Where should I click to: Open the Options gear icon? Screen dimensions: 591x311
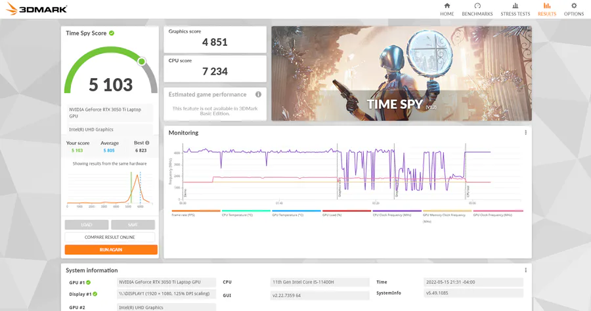574,6
